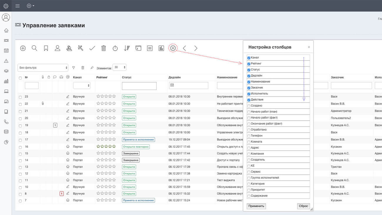Click the bar chart report icon
Image resolution: width=382 pixels, height=215 pixels.
[161, 48]
